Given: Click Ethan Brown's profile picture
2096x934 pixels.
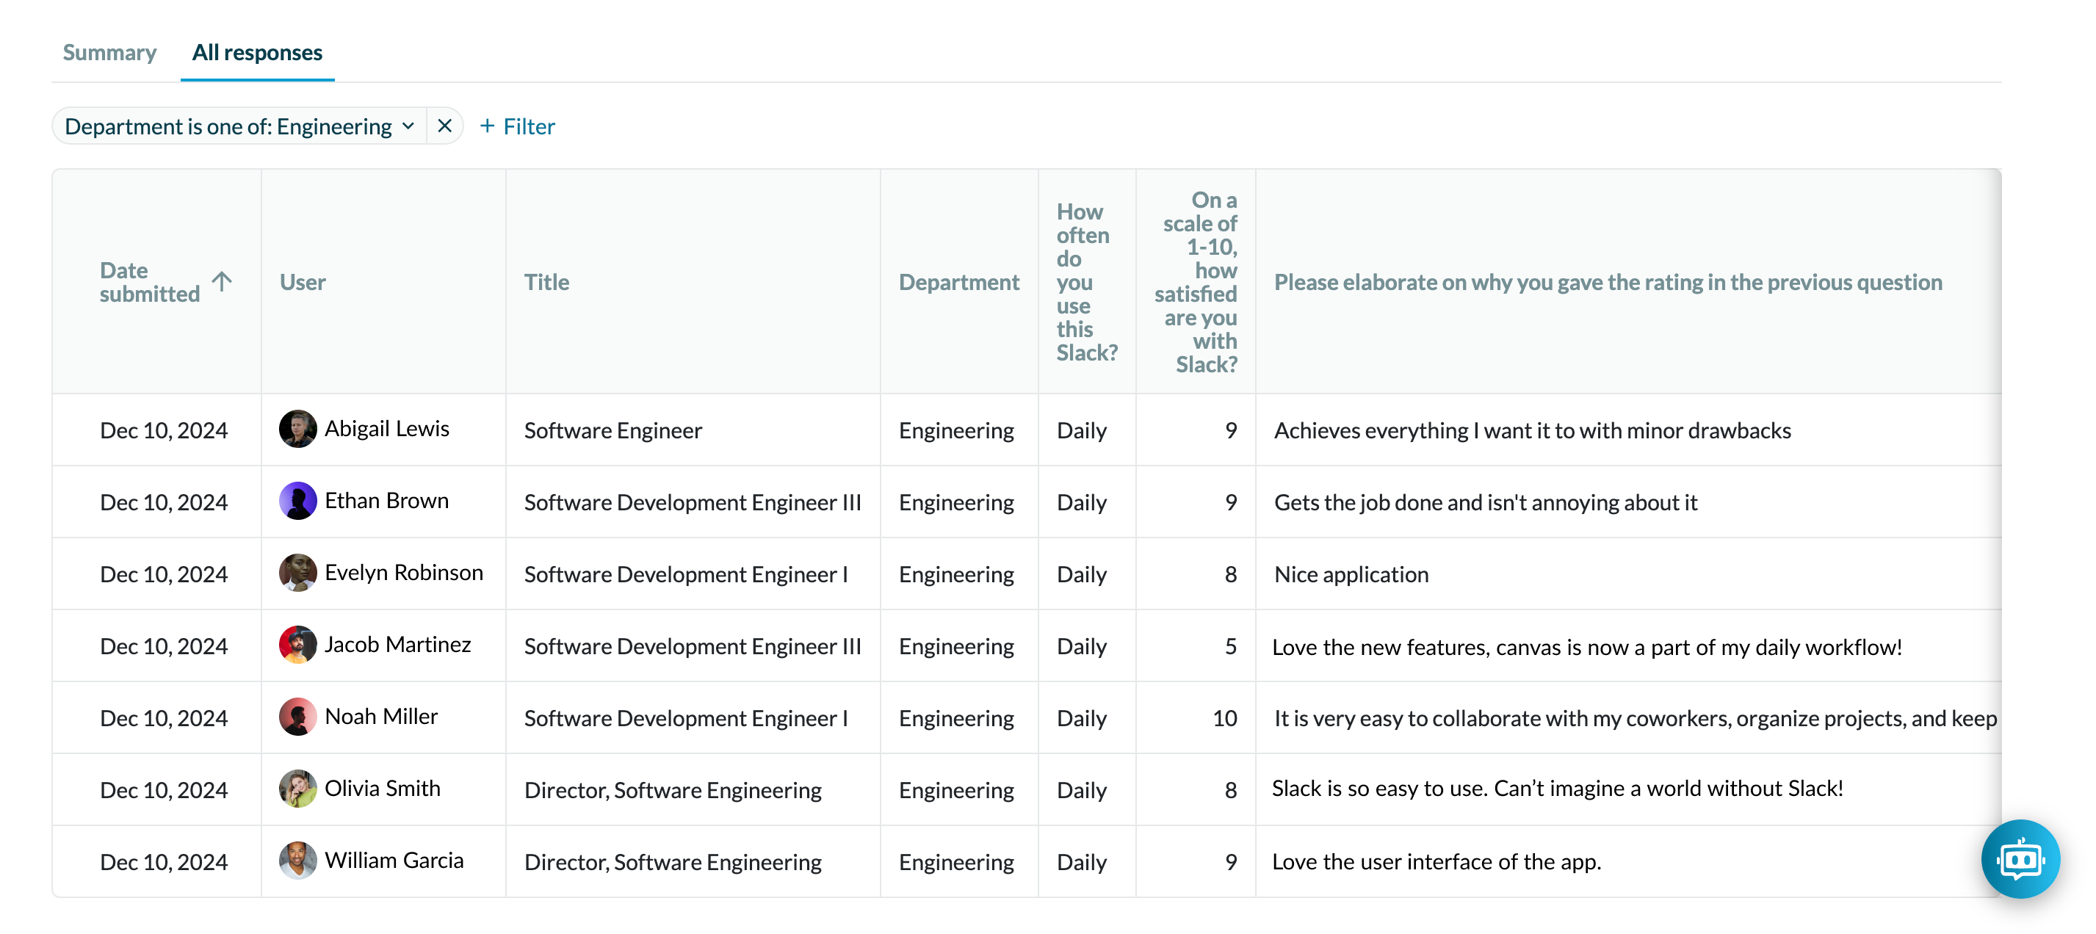Looking at the screenshot, I should (x=297, y=502).
